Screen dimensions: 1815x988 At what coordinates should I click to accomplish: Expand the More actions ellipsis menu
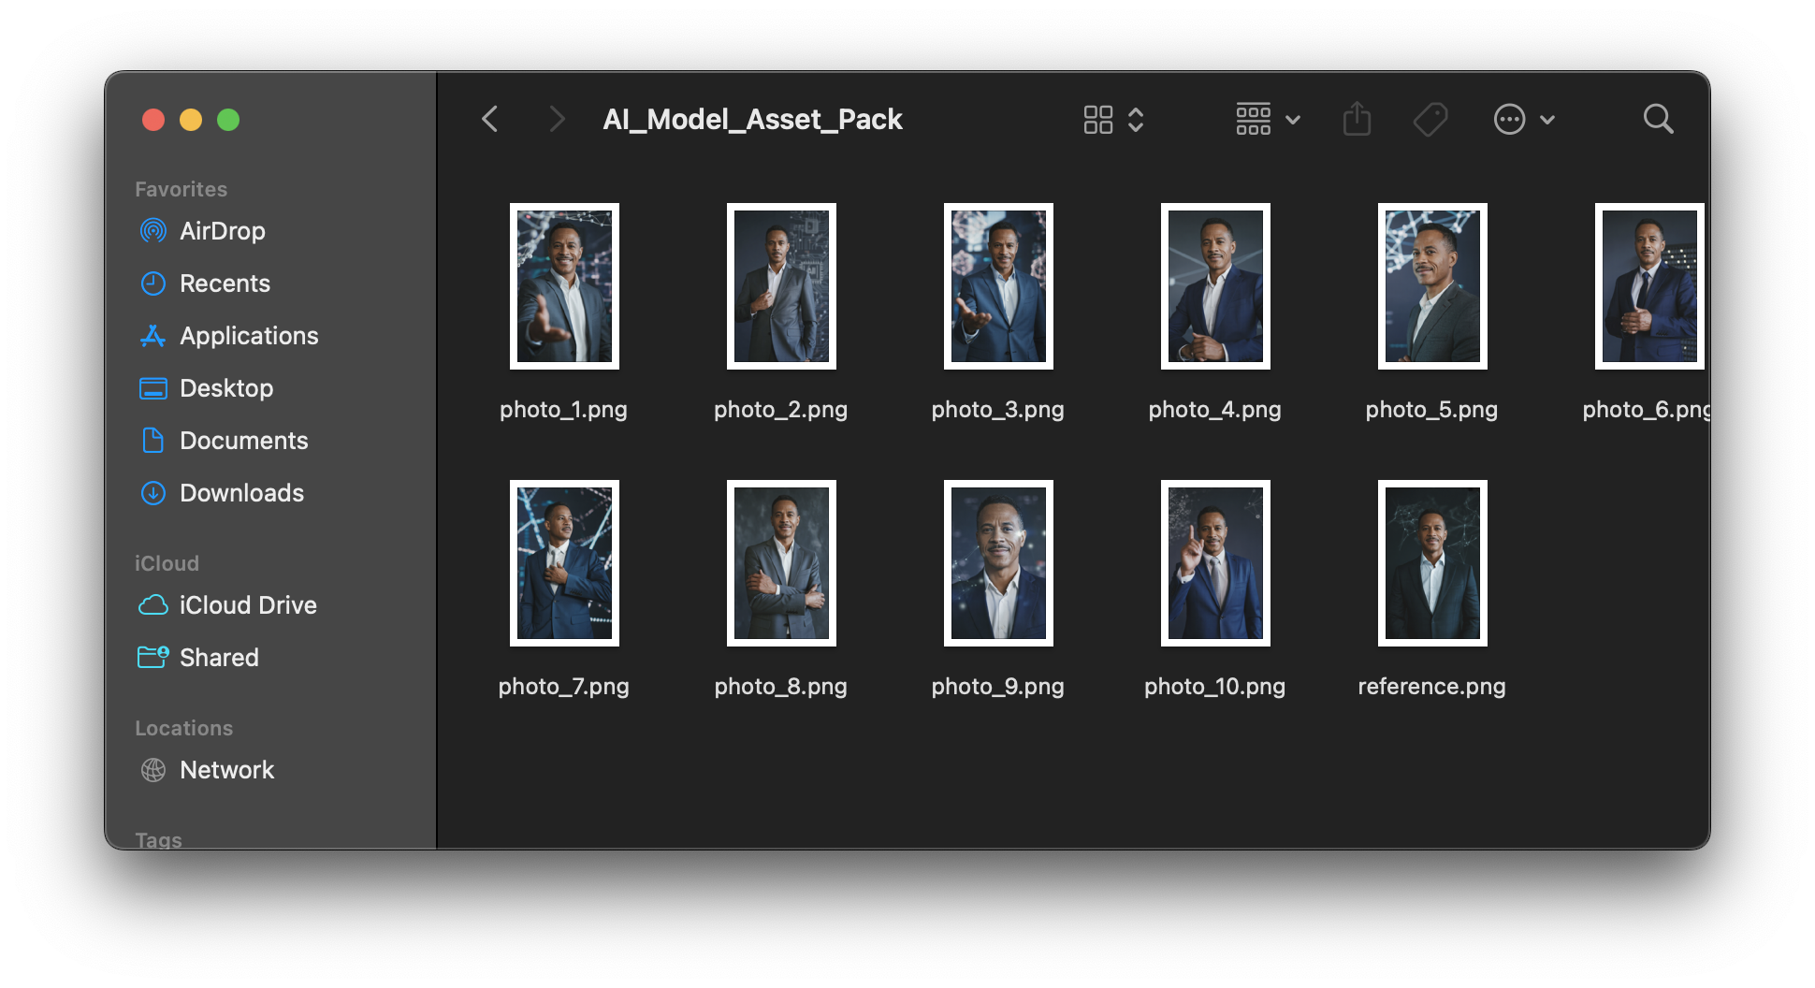click(1523, 119)
